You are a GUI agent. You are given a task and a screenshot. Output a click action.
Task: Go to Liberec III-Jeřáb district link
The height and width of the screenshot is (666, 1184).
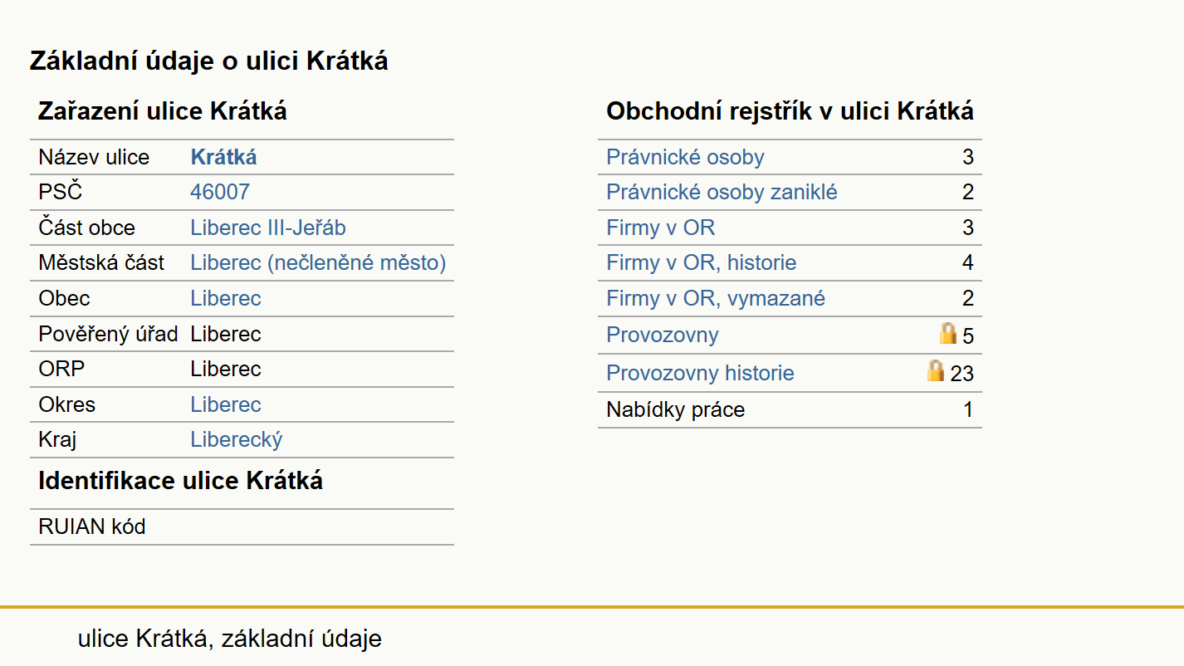point(268,228)
